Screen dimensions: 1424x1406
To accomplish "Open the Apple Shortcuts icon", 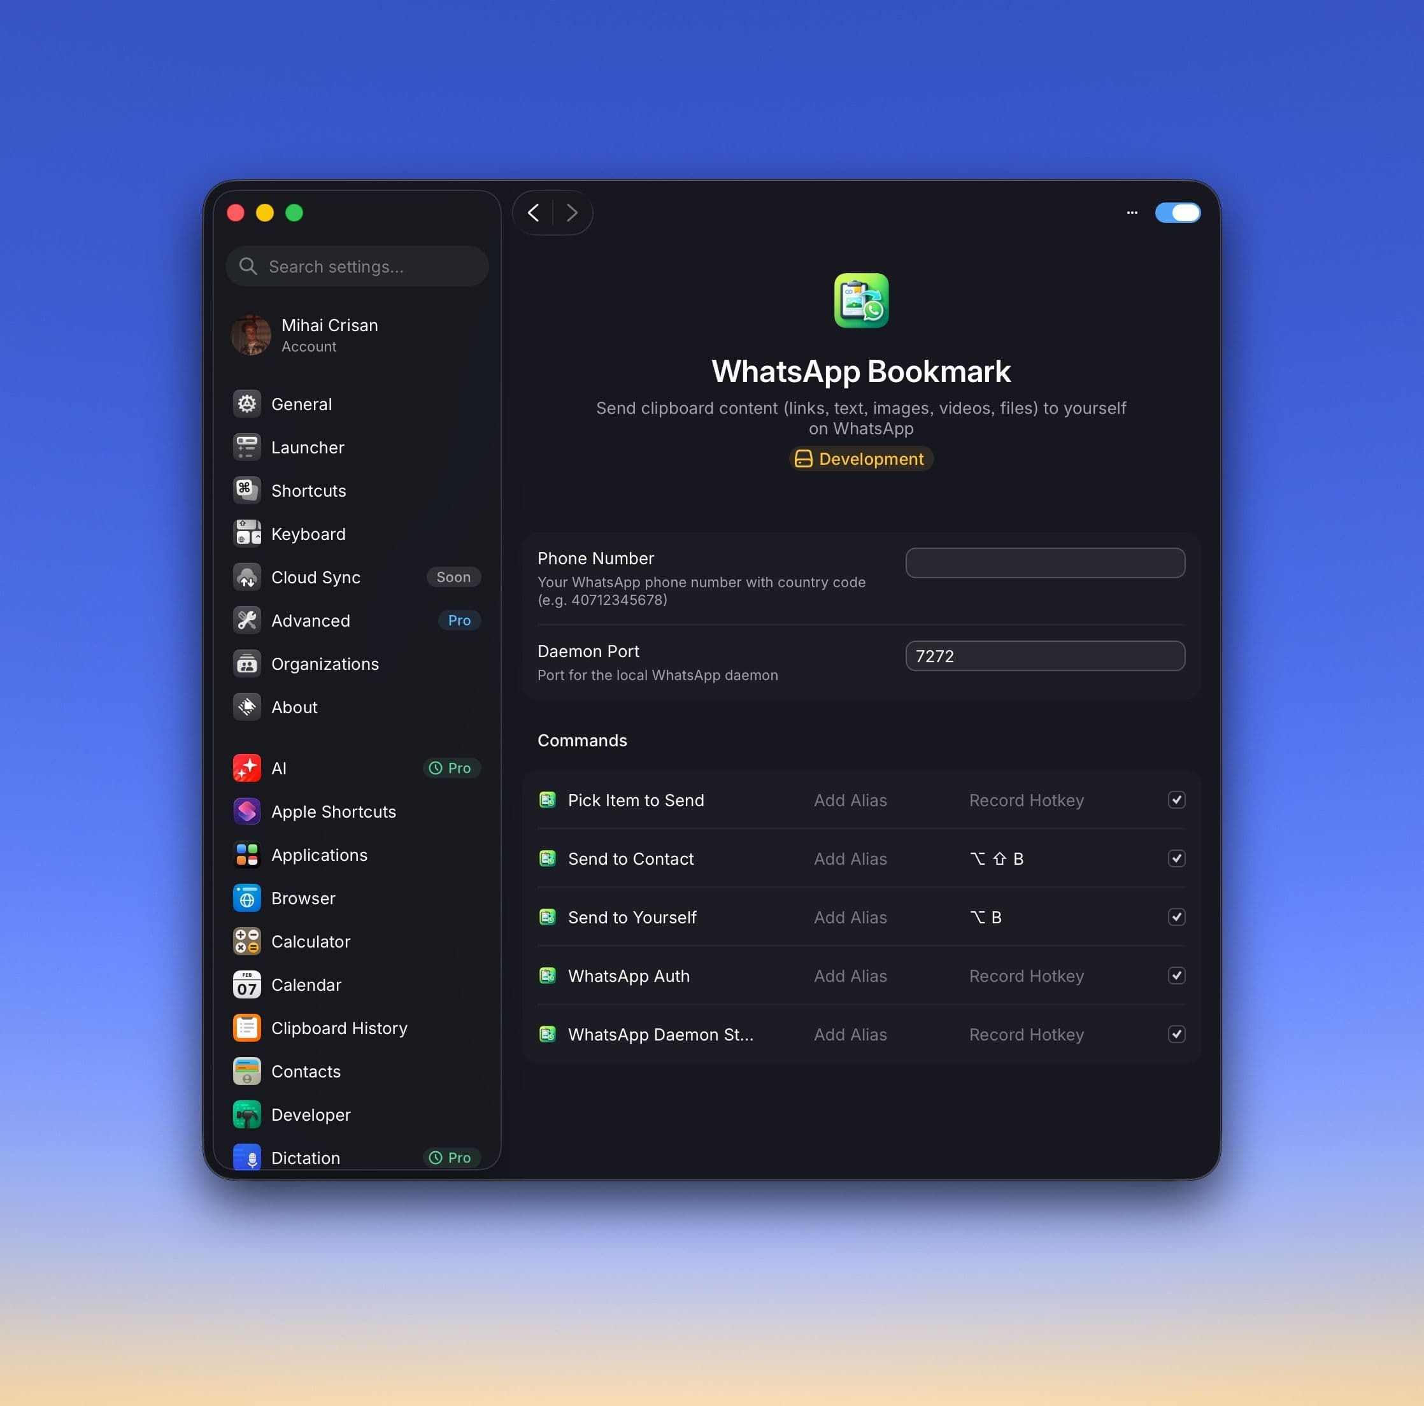I will pyautogui.click(x=247, y=811).
